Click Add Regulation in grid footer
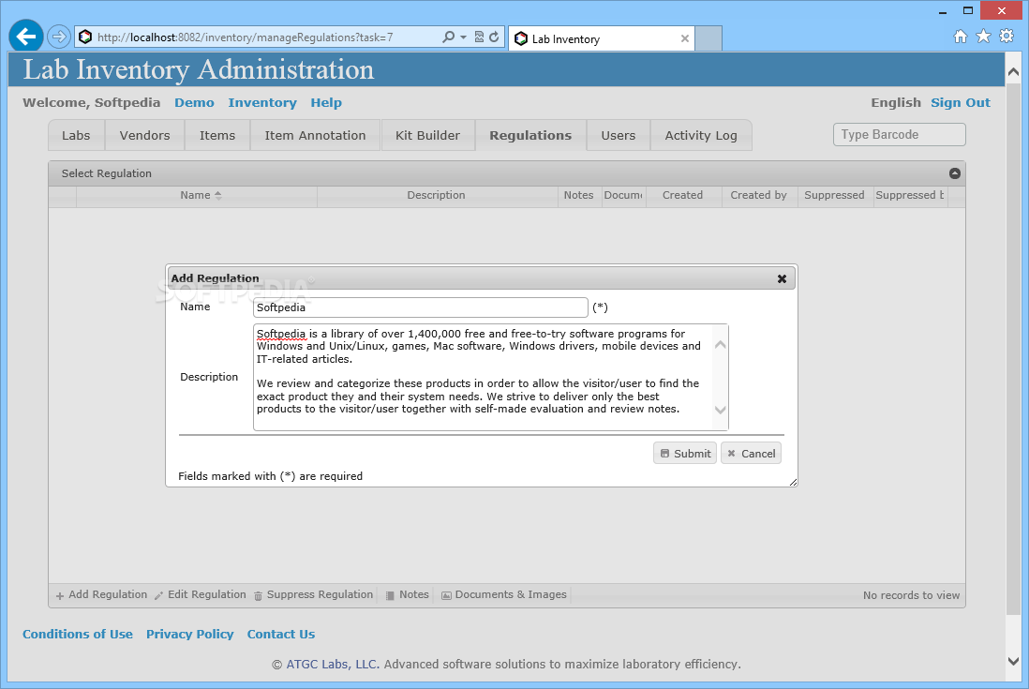Image resolution: width=1029 pixels, height=689 pixels. click(101, 594)
